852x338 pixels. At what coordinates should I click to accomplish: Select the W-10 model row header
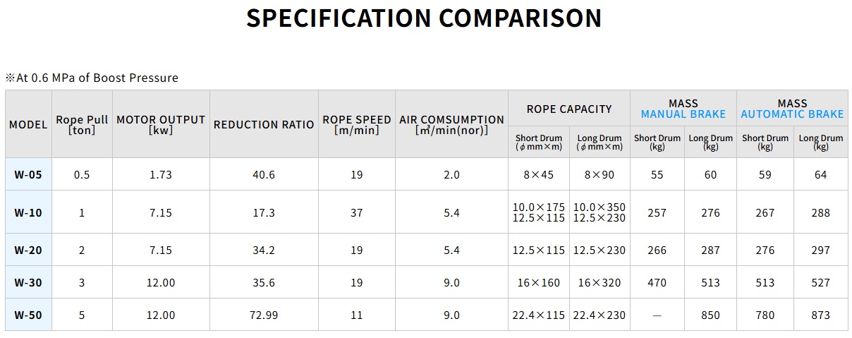(28, 212)
